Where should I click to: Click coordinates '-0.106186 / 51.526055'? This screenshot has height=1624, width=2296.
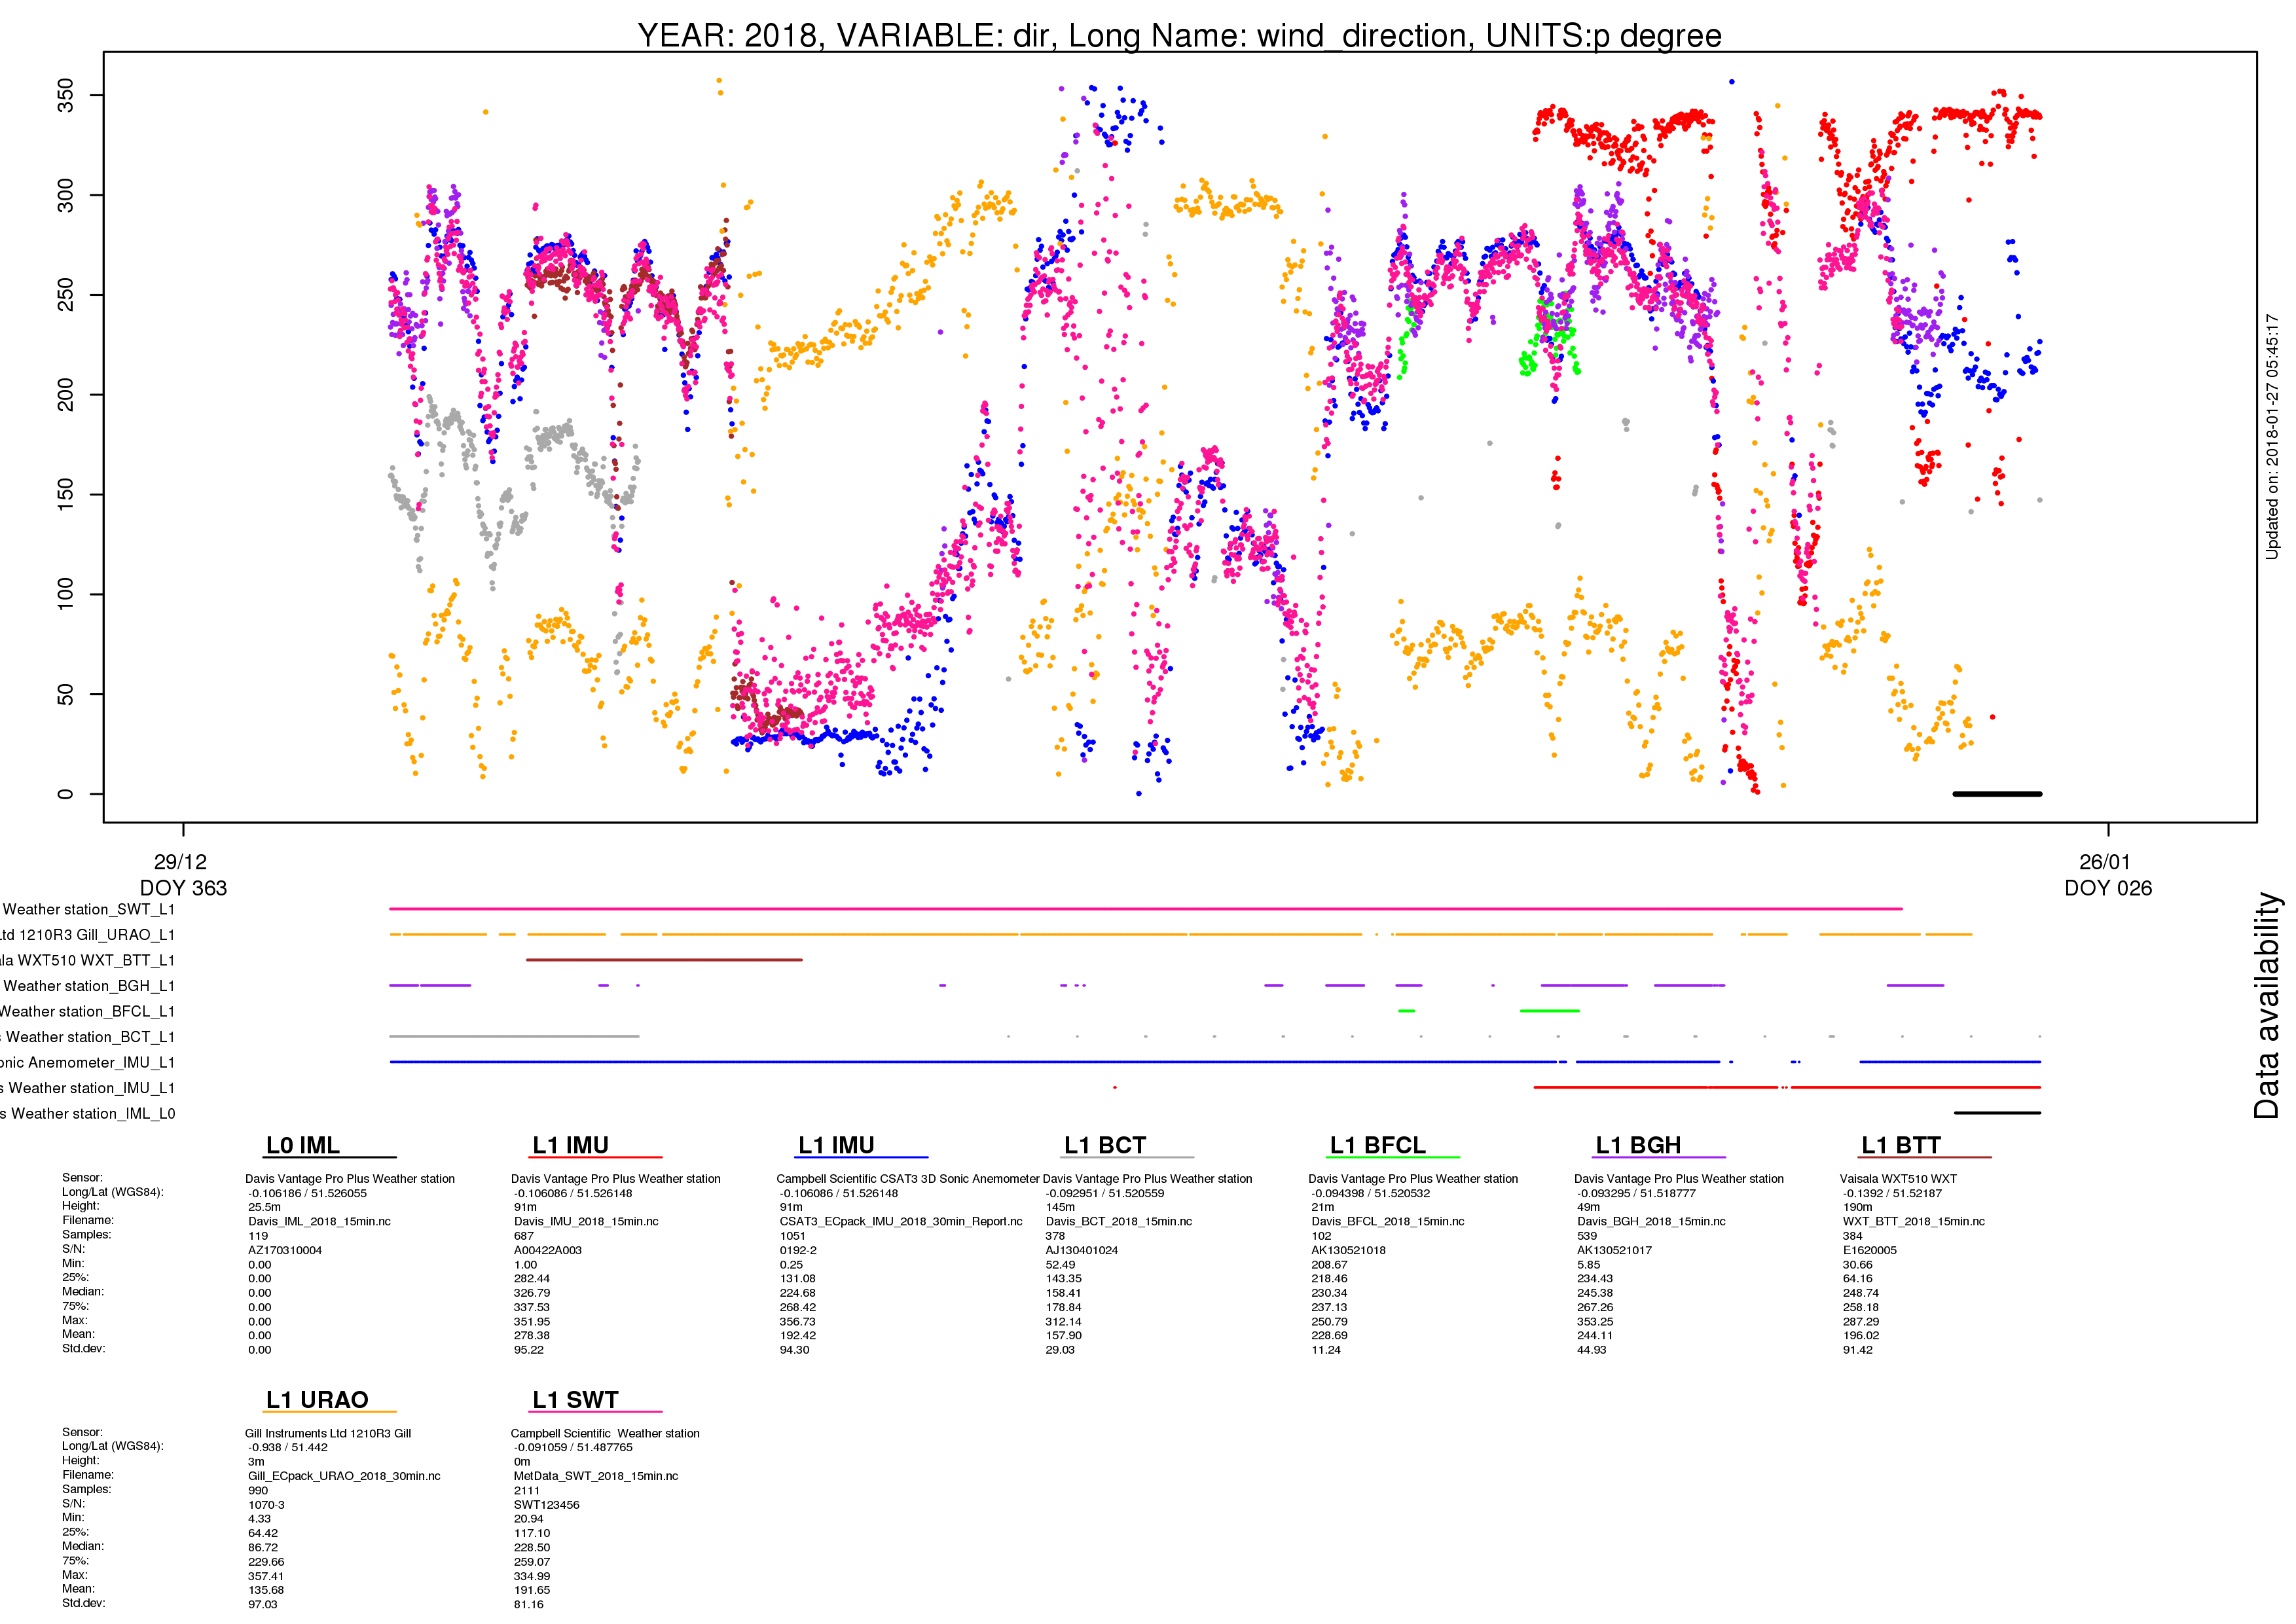307,1194
